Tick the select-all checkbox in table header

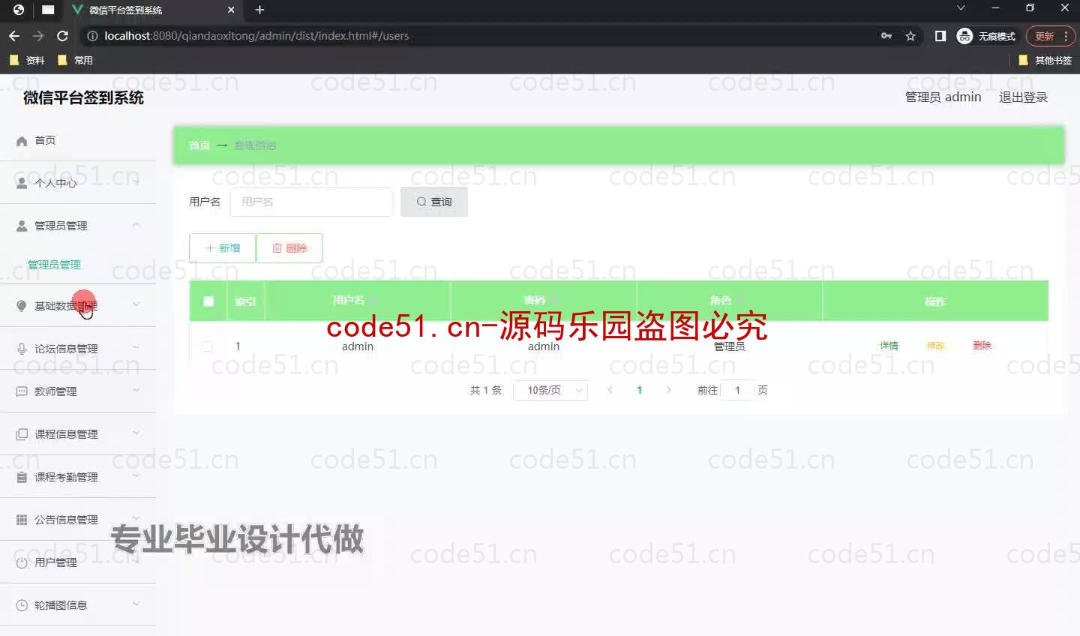point(208,301)
